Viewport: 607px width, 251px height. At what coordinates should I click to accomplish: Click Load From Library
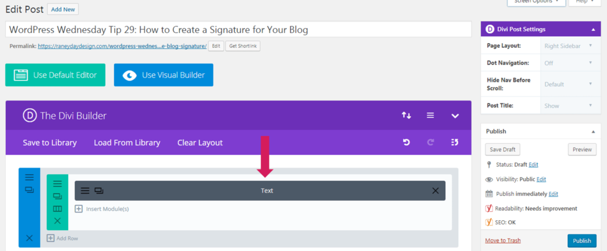(127, 143)
